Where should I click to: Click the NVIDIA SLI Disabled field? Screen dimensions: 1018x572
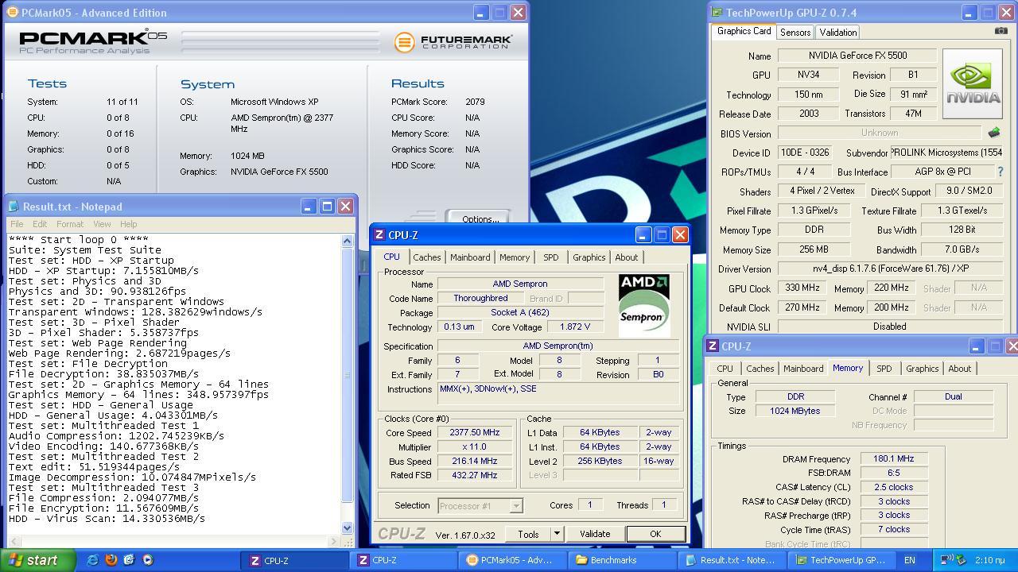pos(889,327)
